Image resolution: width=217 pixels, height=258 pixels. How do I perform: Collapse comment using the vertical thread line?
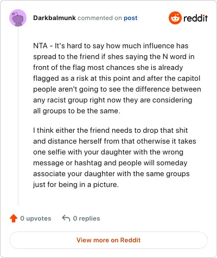(x=18, y=116)
